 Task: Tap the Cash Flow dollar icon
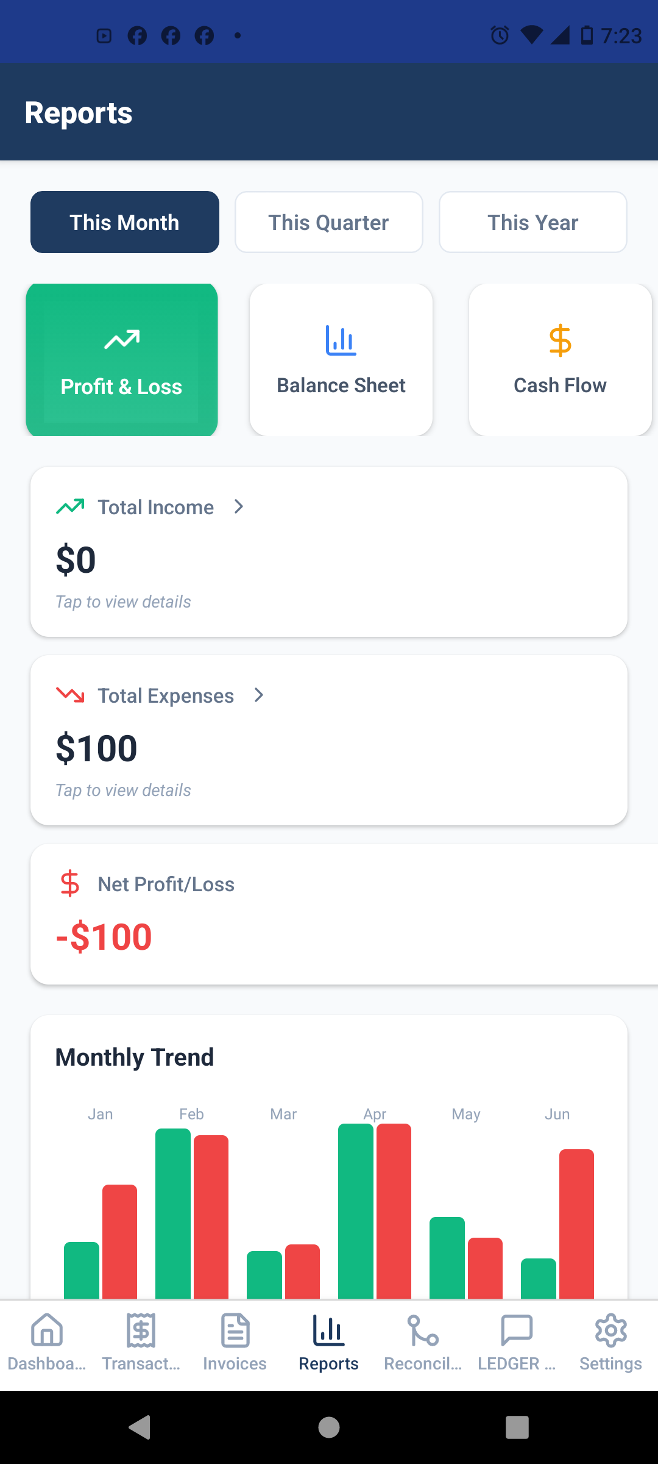click(560, 340)
